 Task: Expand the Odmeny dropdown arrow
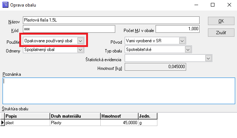[80, 50]
